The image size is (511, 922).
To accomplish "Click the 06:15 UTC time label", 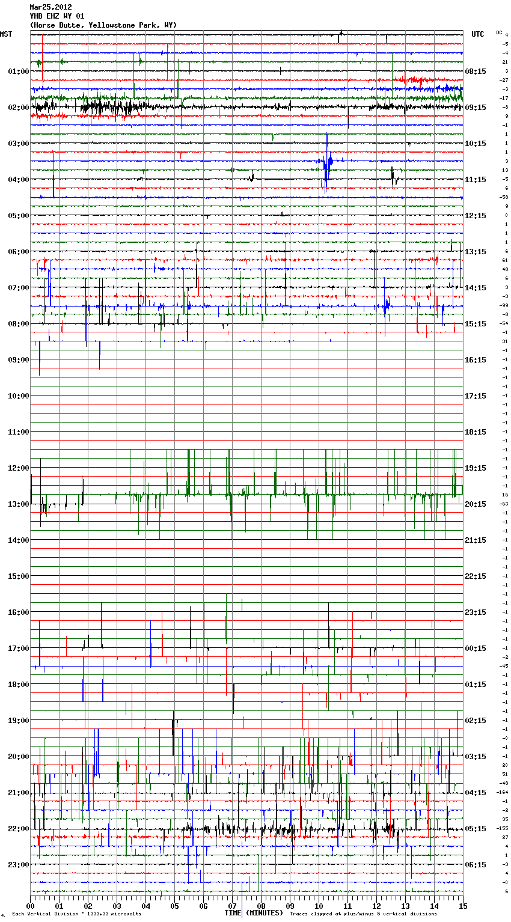I will pyautogui.click(x=476, y=864).
